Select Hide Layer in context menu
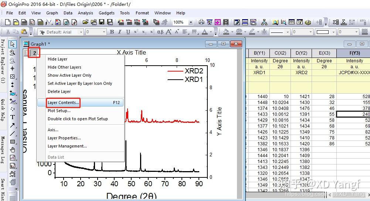The width and height of the screenshot is (370, 201). 80,59
